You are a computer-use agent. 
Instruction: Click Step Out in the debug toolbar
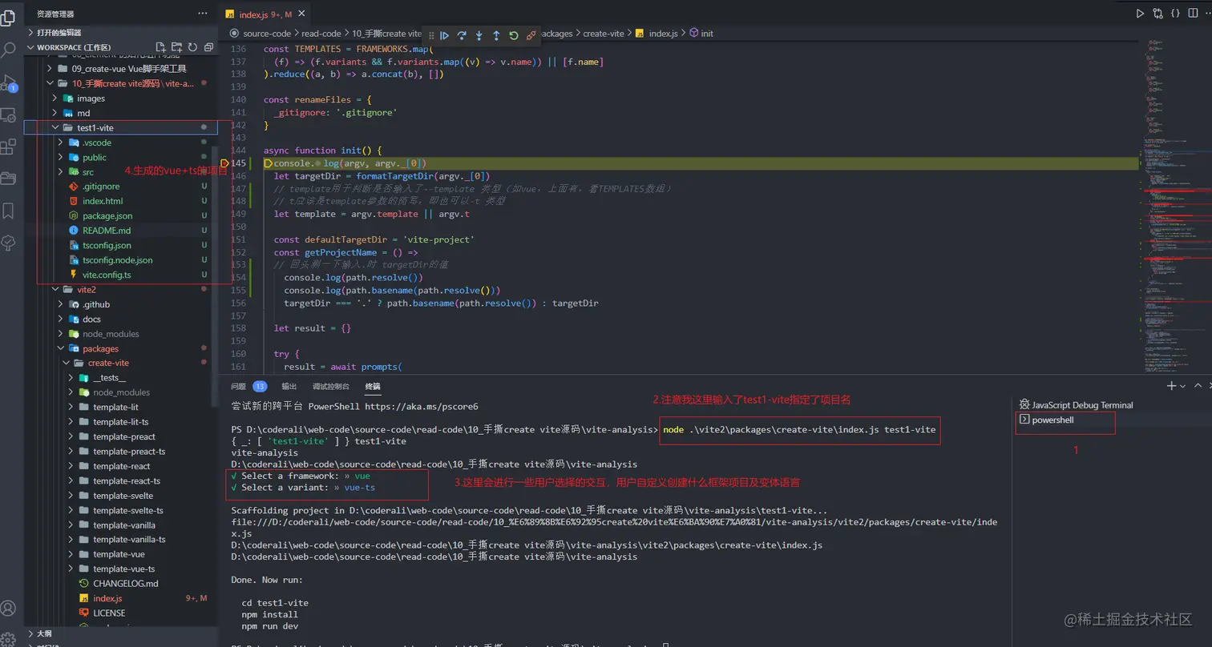496,35
